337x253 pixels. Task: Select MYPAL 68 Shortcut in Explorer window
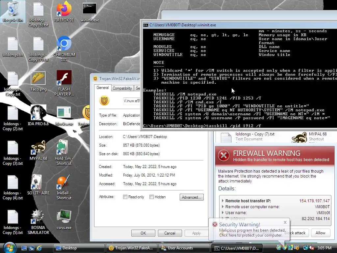(x=309, y=137)
